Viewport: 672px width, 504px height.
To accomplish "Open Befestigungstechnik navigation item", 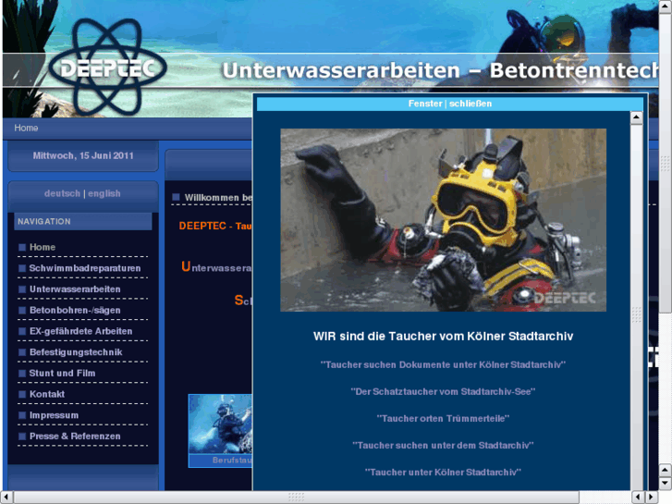I will (76, 352).
